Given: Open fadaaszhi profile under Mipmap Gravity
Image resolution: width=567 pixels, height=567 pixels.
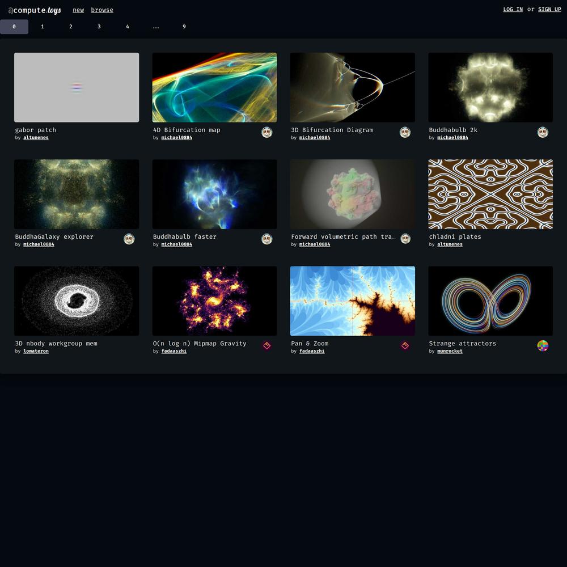Looking at the screenshot, I should [174, 351].
